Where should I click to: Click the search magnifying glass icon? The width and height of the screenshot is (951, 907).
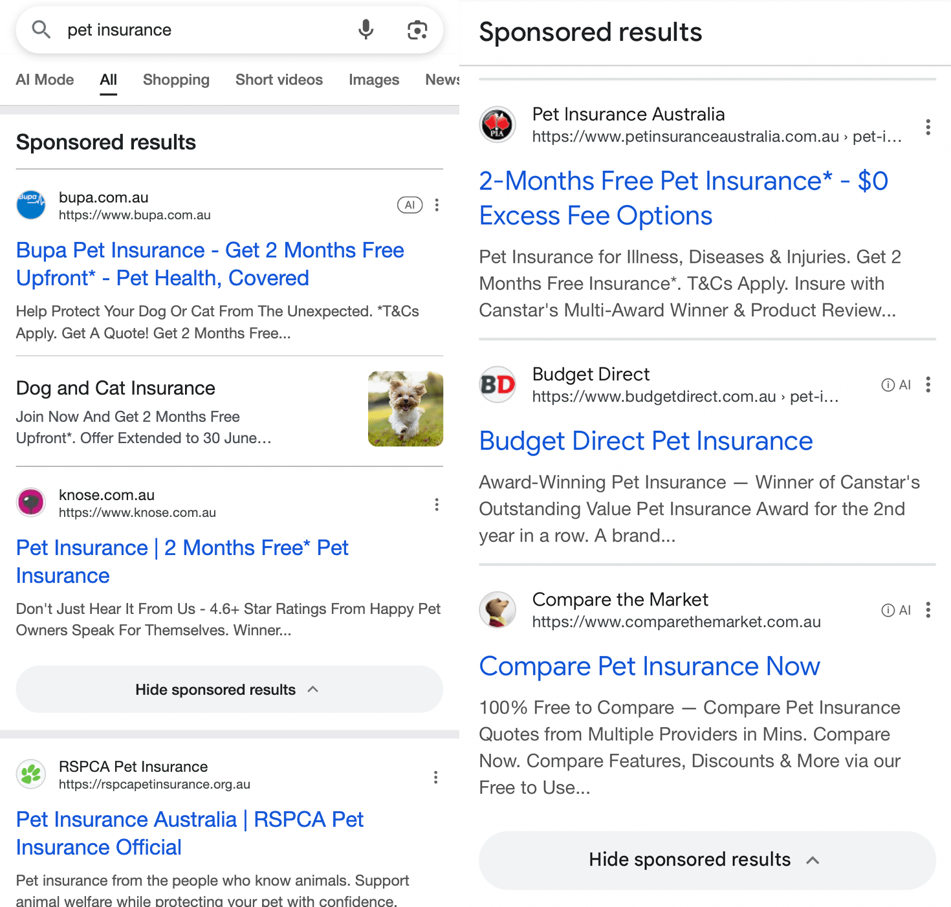(40, 30)
